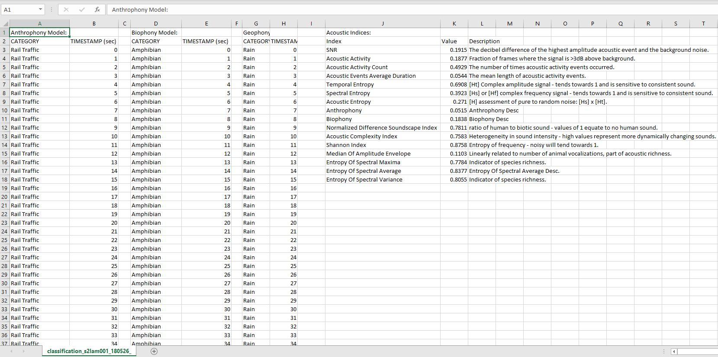Click 'Rail Traffic' in row 3
718x357 pixels.
39,50
